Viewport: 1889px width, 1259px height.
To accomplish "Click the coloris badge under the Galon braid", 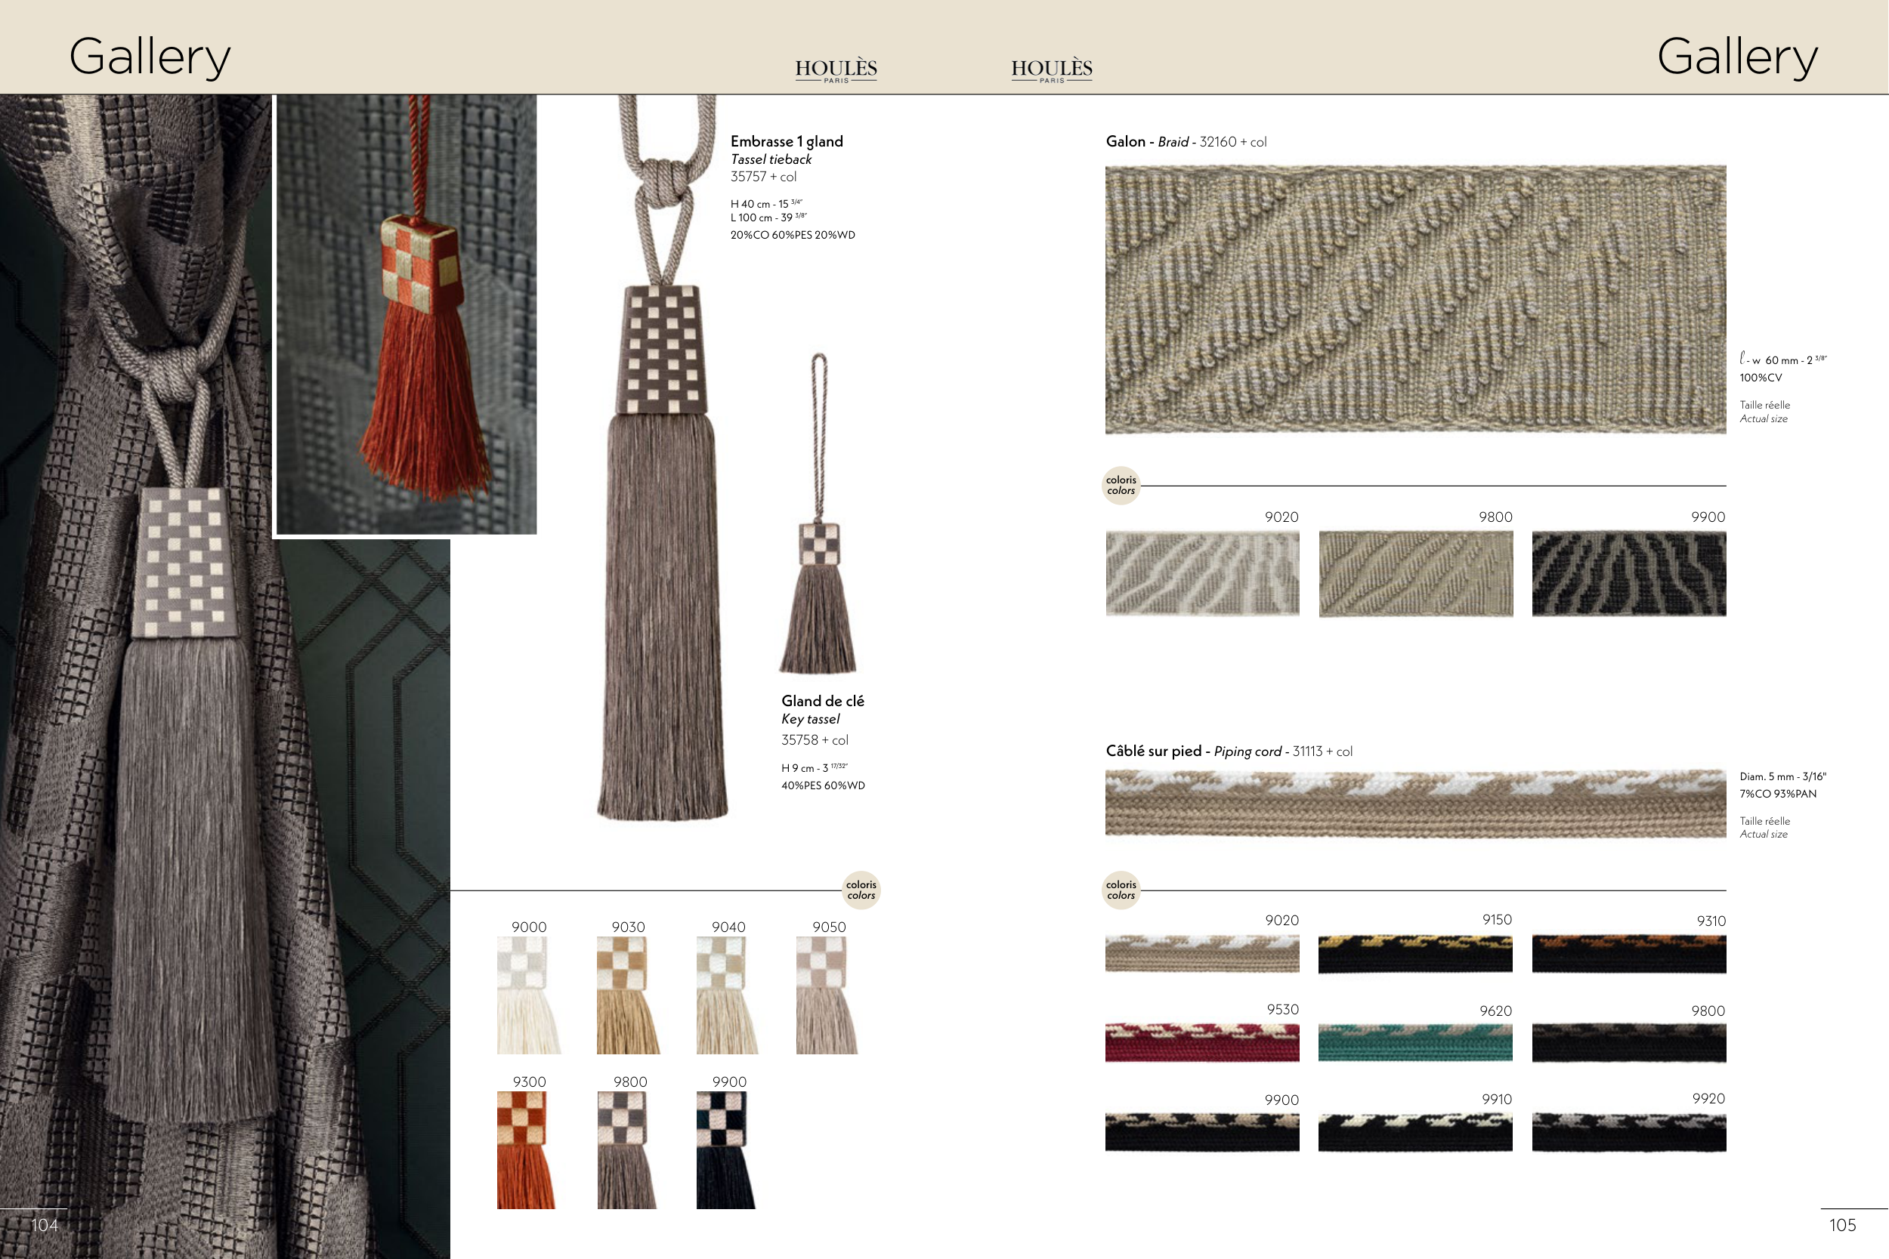I will [x=1121, y=485].
